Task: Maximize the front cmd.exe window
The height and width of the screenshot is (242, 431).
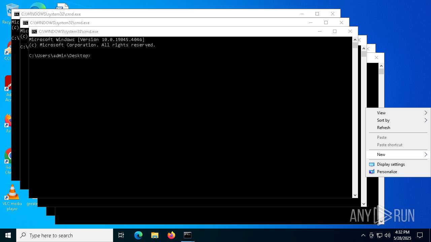Action: tap(335, 31)
